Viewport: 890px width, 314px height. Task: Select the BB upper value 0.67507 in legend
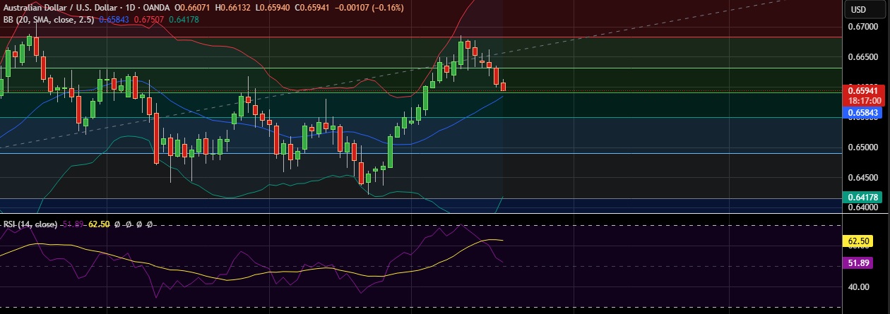[148, 20]
